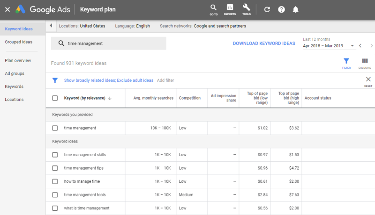The width and height of the screenshot is (375, 215).
Task: Open the help question mark icon
Action: (x=281, y=9)
